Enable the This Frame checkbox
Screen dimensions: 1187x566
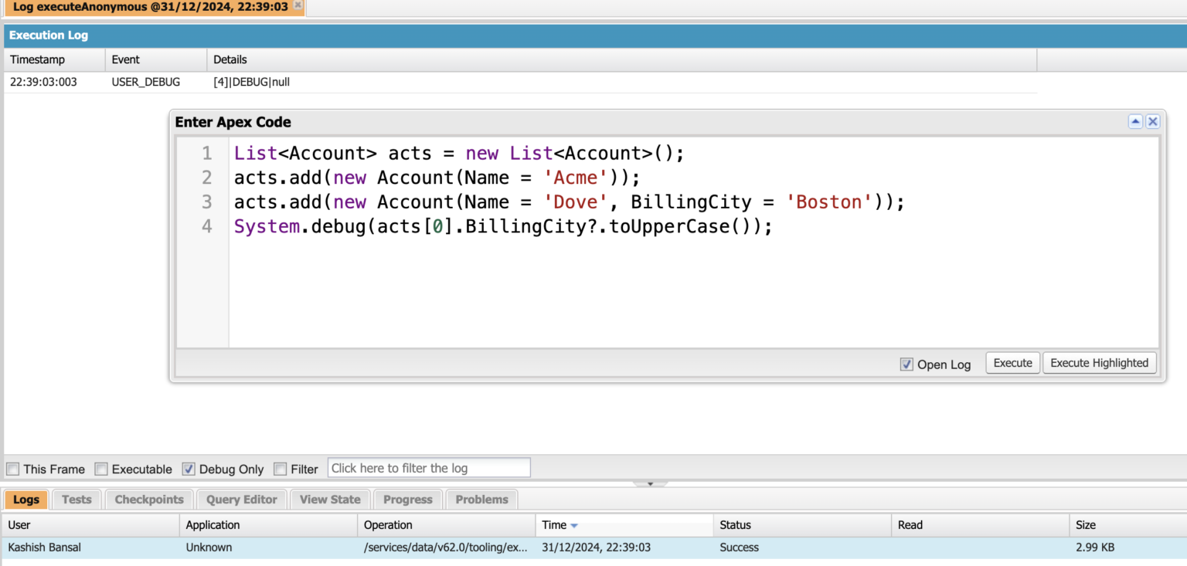pos(12,467)
